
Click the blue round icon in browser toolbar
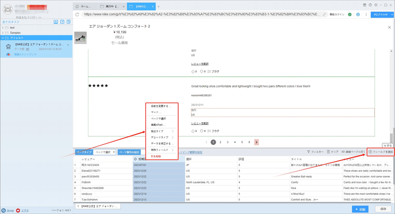358,14
